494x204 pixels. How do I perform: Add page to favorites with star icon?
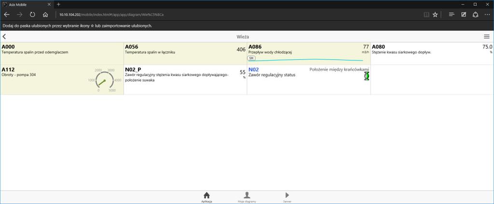tap(435, 14)
